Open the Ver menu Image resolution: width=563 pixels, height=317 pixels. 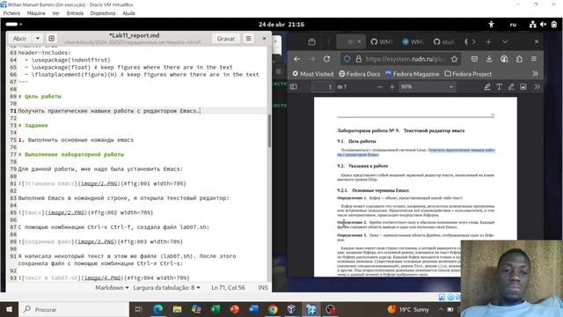click(x=55, y=13)
